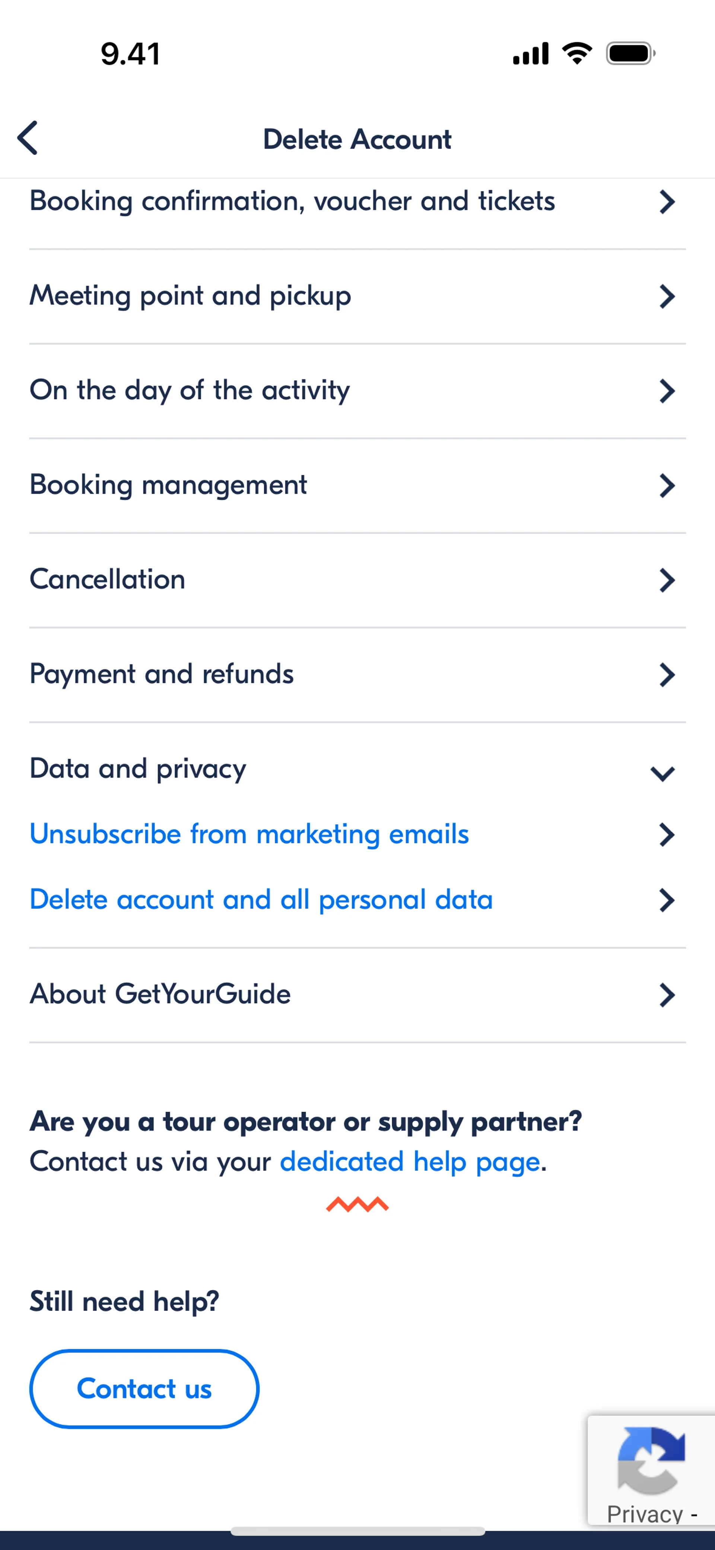The image size is (715, 1550).
Task: Tap chevron beside Meeting point and pickup
Action: click(666, 297)
